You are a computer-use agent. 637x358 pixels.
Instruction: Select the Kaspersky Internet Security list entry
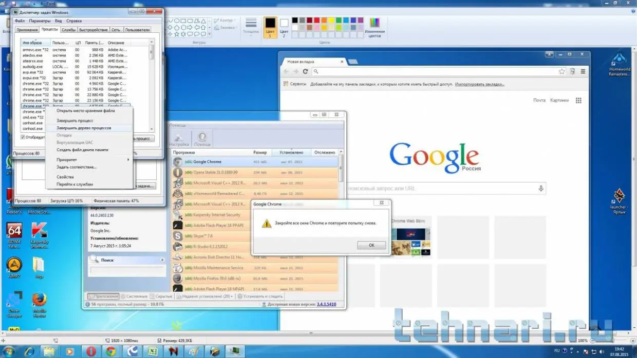(255, 215)
